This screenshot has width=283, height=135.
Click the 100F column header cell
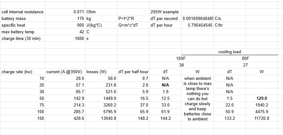pos(181,58)
